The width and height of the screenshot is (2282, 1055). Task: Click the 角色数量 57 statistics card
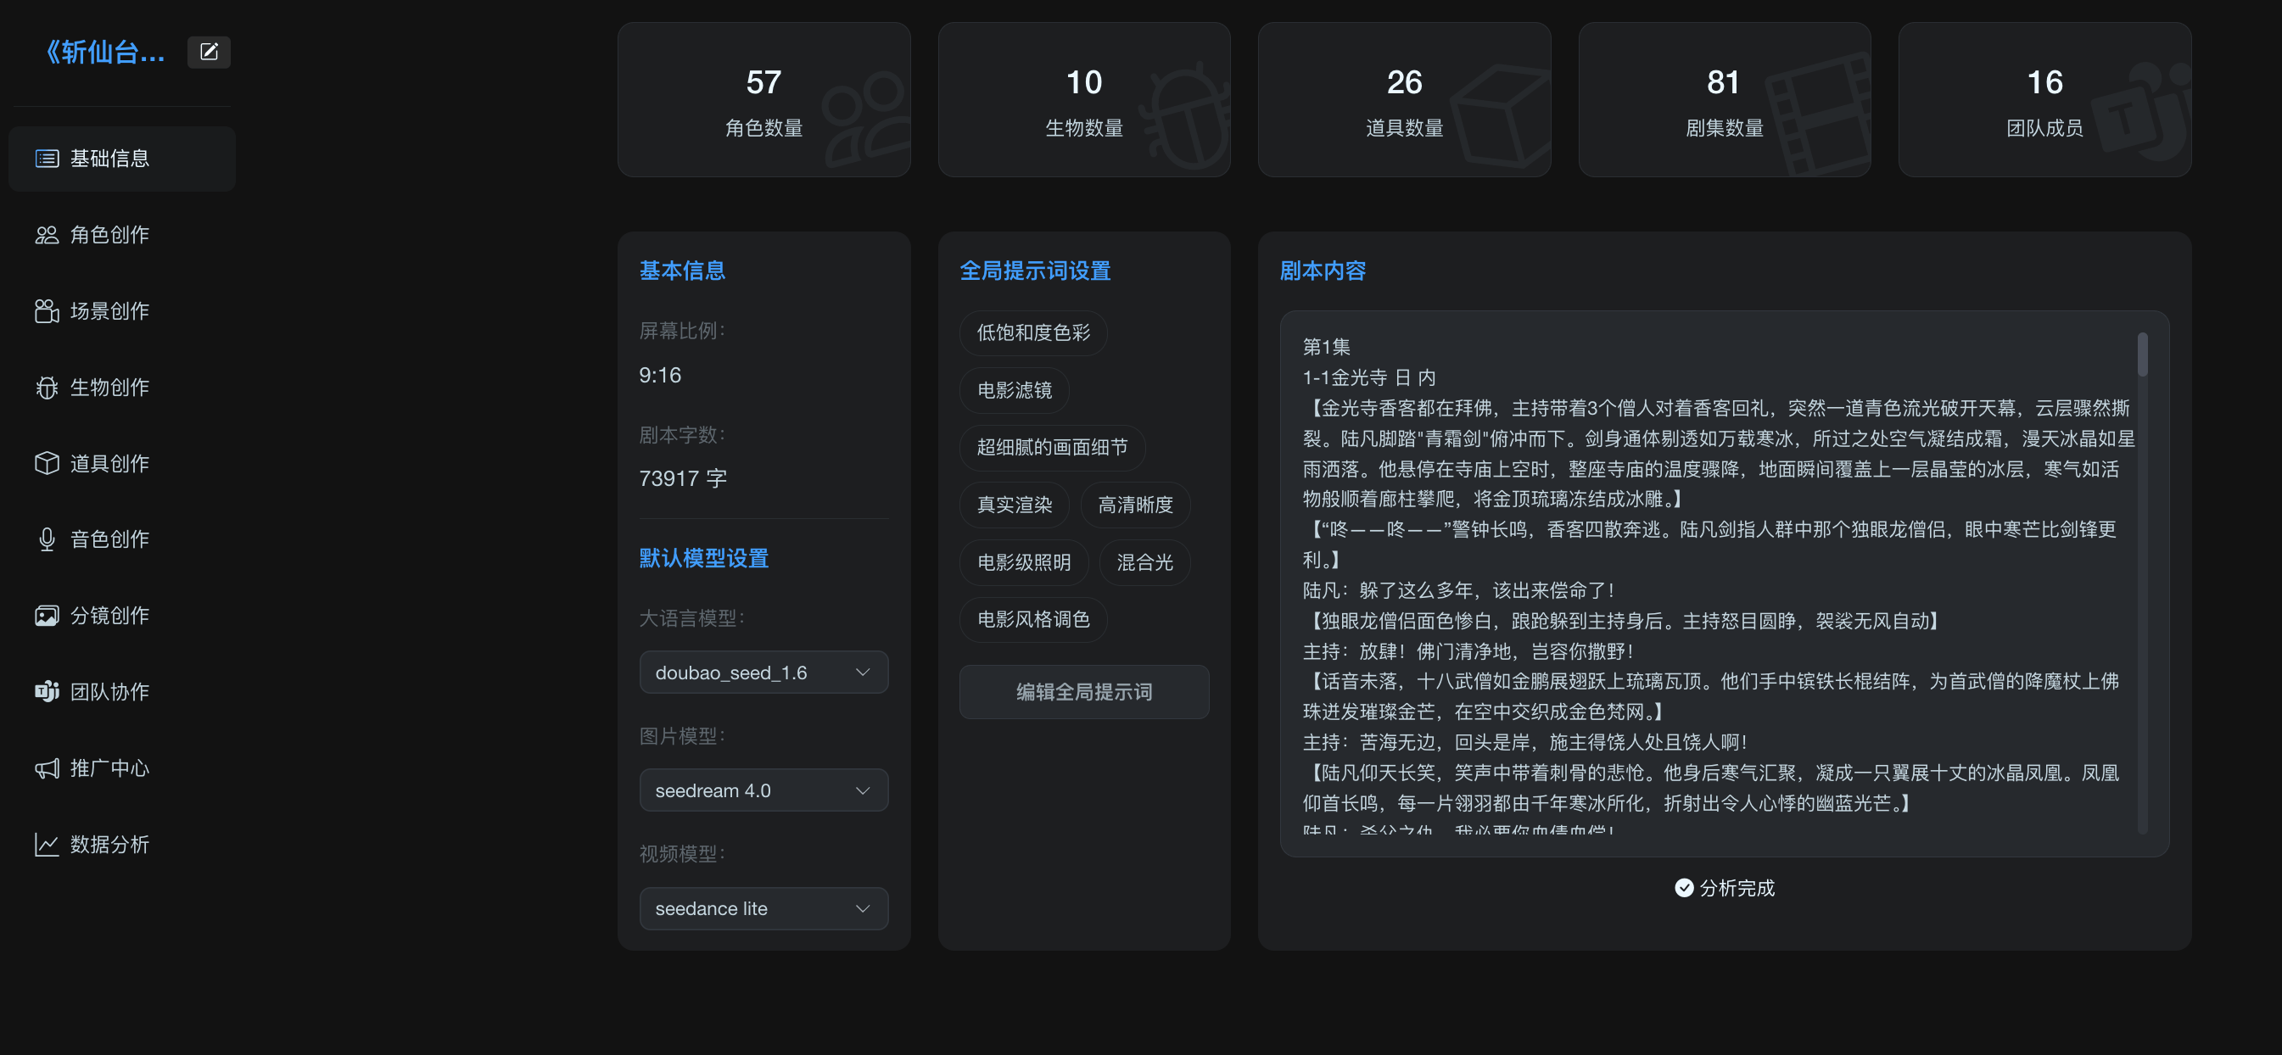point(763,100)
